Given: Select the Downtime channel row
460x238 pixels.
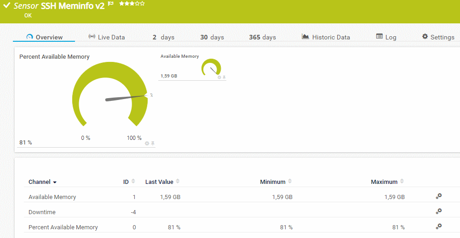Looking at the screenshot, I should [x=42, y=212].
